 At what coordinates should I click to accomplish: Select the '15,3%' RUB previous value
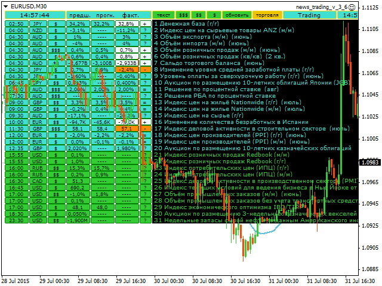click(77, 168)
